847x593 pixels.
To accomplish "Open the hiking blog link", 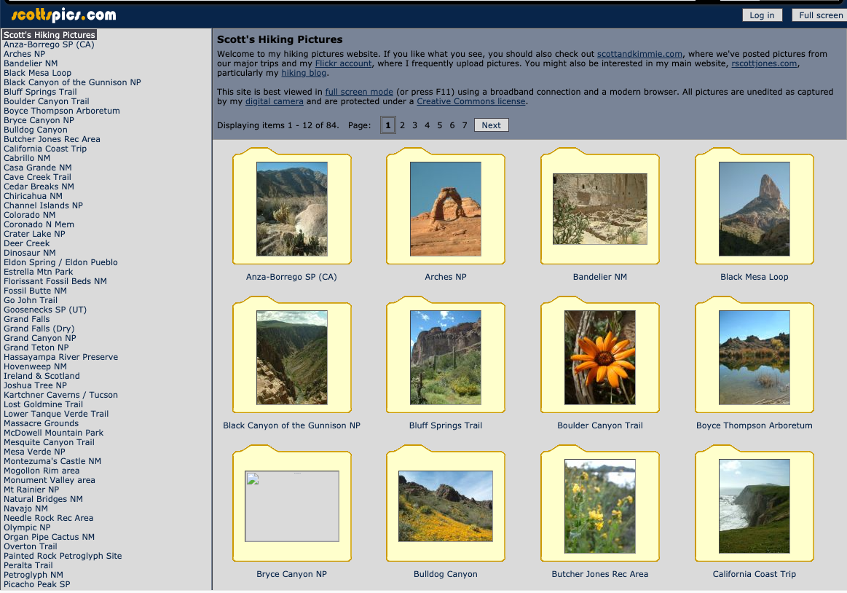I will (304, 73).
